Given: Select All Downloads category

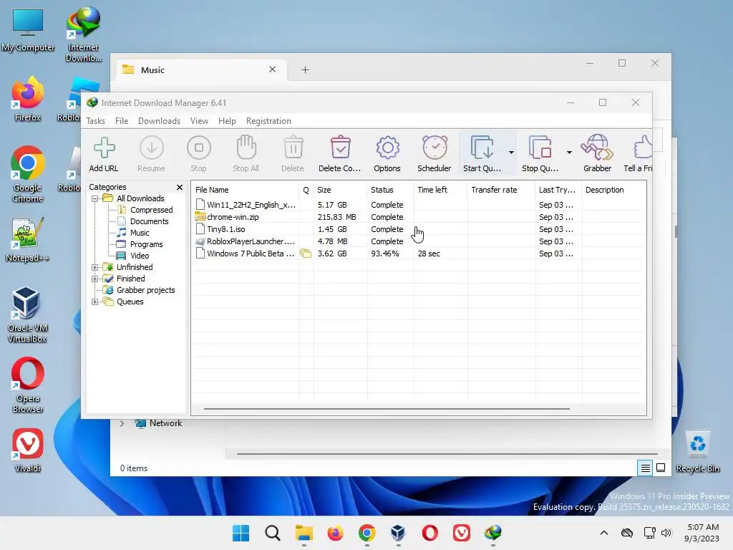Looking at the screenshot, I should click(x=140, y=198).
